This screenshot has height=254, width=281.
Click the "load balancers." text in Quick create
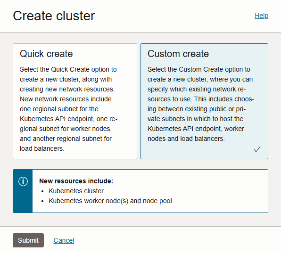42,148
